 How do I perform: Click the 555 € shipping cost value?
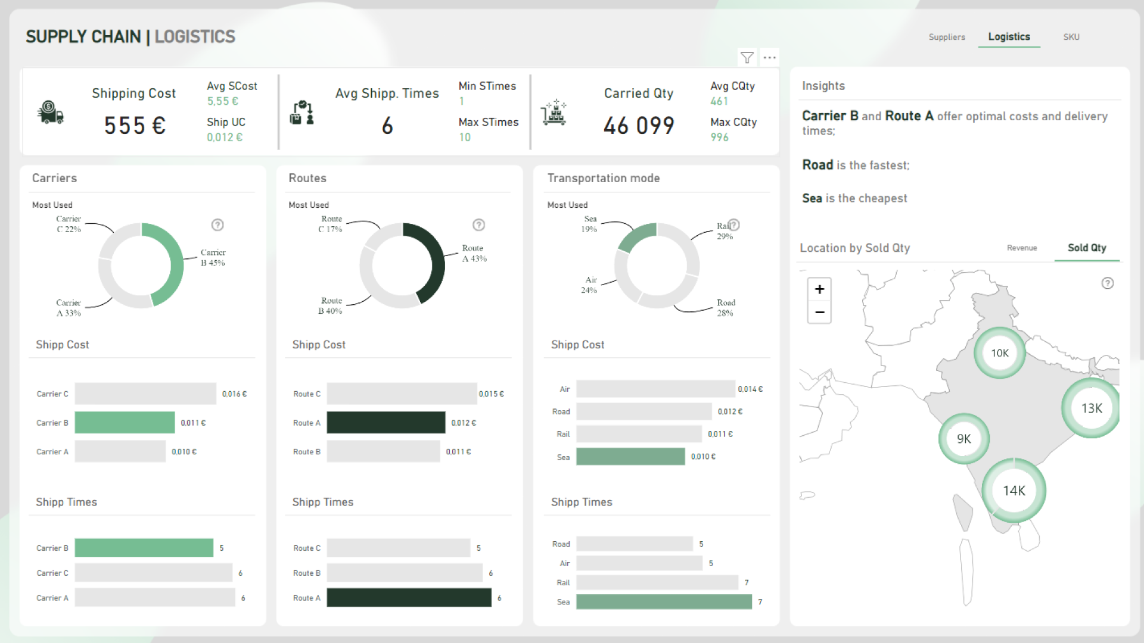[x=135, y=126]
